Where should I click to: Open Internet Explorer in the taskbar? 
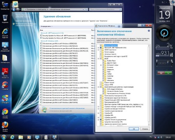click(12, 137)
